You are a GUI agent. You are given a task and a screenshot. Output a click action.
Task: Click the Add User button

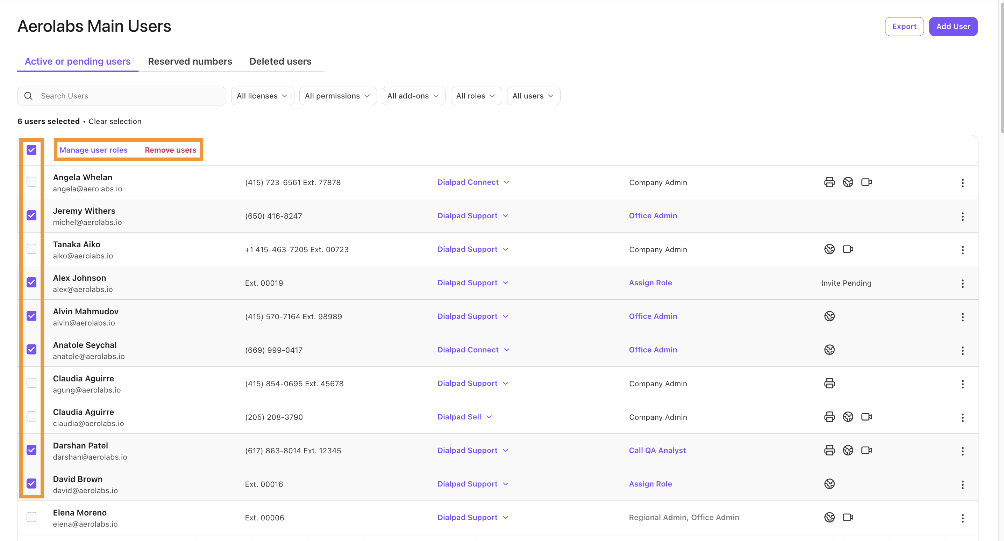tap(953, 27)
